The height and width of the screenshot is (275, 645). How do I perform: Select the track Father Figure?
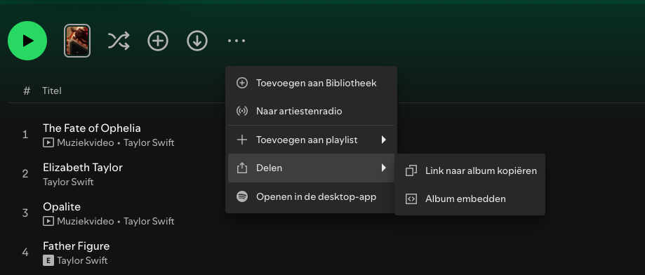[76, 246]
